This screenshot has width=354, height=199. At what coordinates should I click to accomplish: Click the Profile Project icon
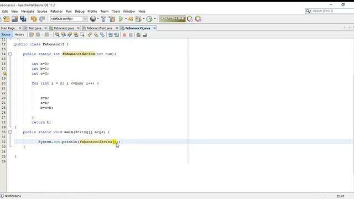[138, 19]
